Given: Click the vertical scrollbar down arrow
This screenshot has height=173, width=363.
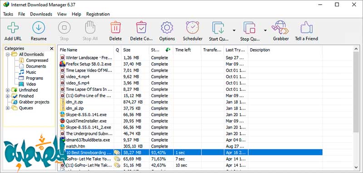Looking at the screenshot, I should click(356, 167).
